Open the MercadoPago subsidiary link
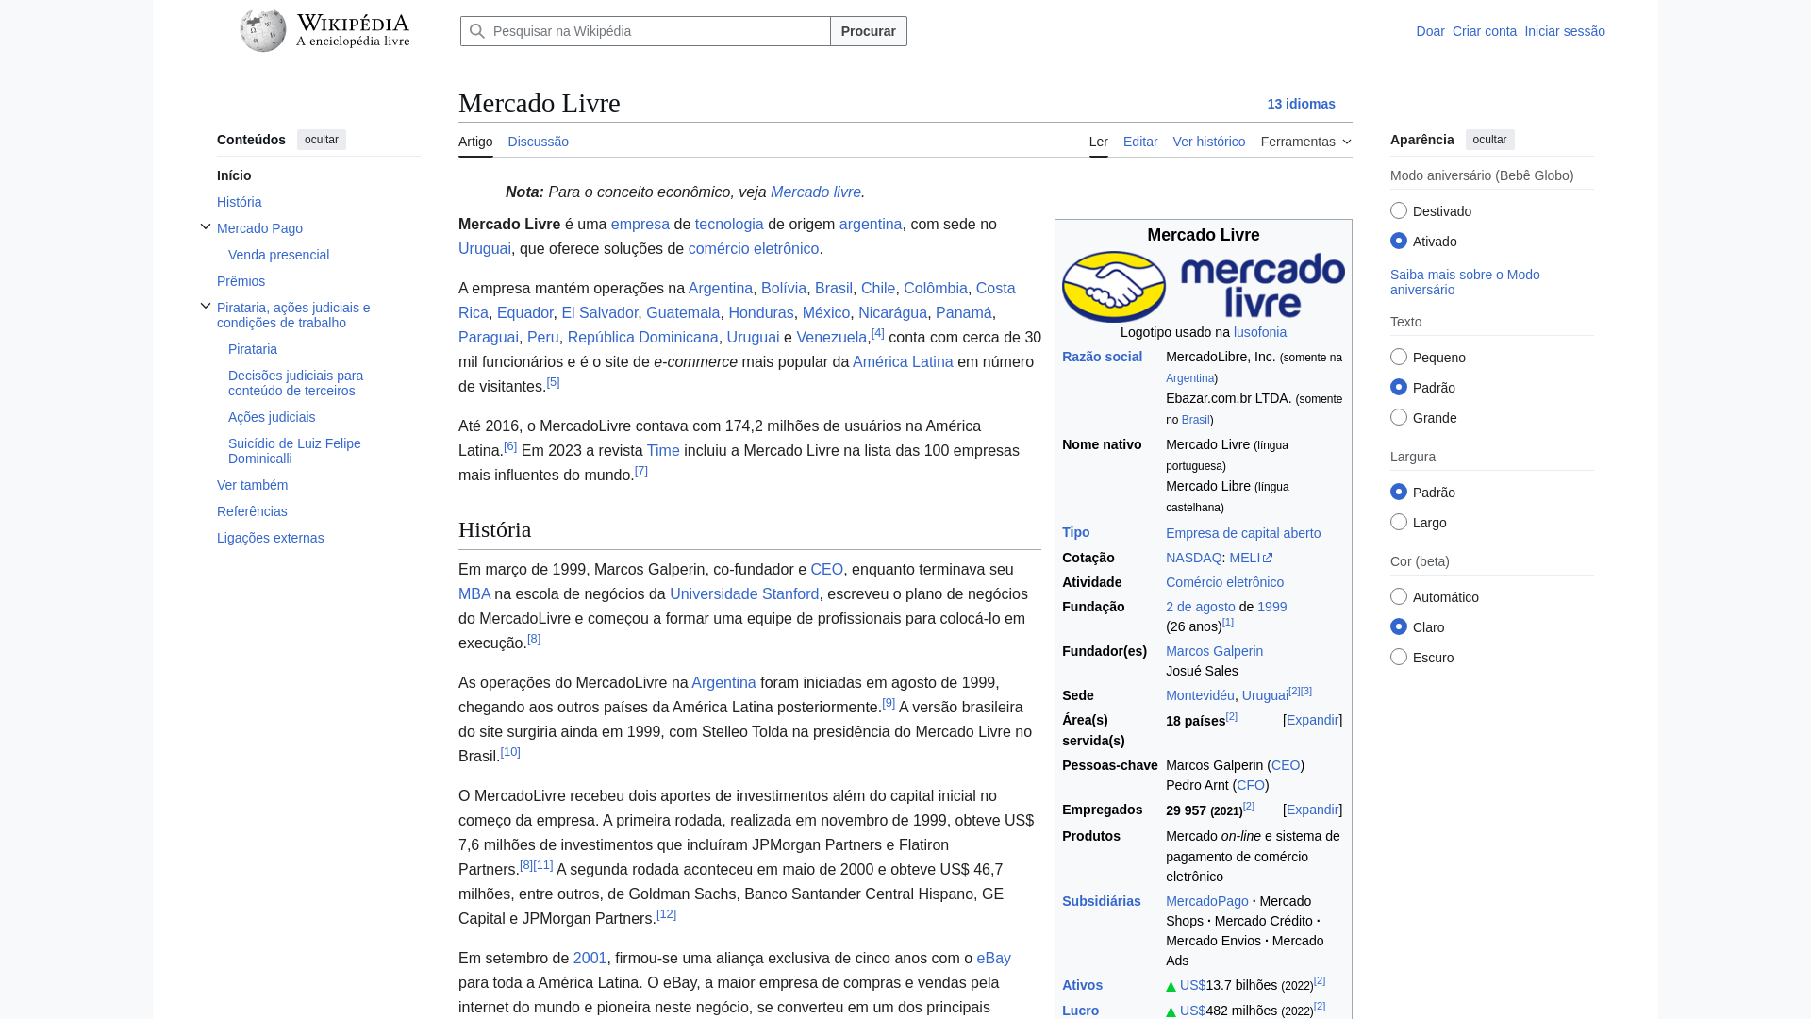This screenshot has width=1811, height=1019. coord(1207,901)
